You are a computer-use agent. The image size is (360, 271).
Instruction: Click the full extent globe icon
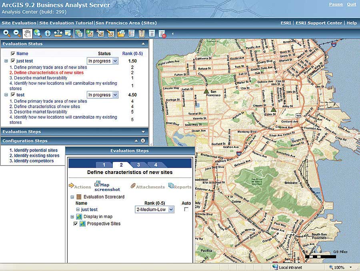[38, 33]
